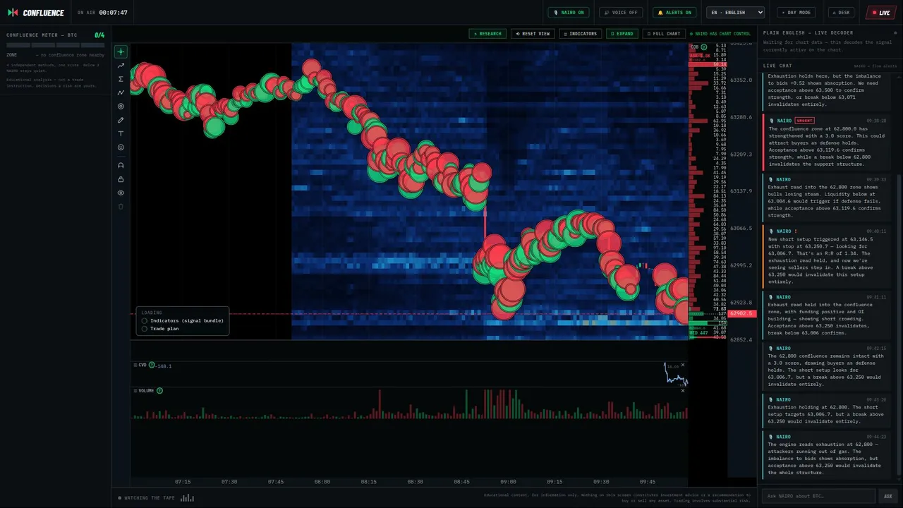Image resolution: width=903 pixels, height=508 pixels.
Task: Lock all drawings with padlock icon
Action: [121, 179]
